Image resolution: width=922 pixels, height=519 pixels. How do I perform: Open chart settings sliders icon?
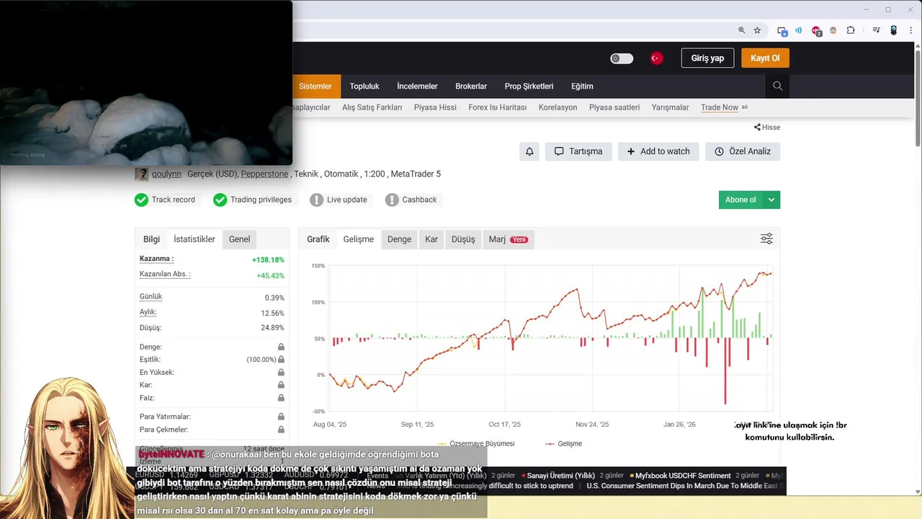coord(766,239)
